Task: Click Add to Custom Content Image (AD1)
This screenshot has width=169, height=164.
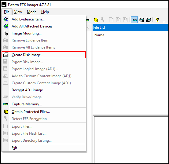Action: coord(44,76)
